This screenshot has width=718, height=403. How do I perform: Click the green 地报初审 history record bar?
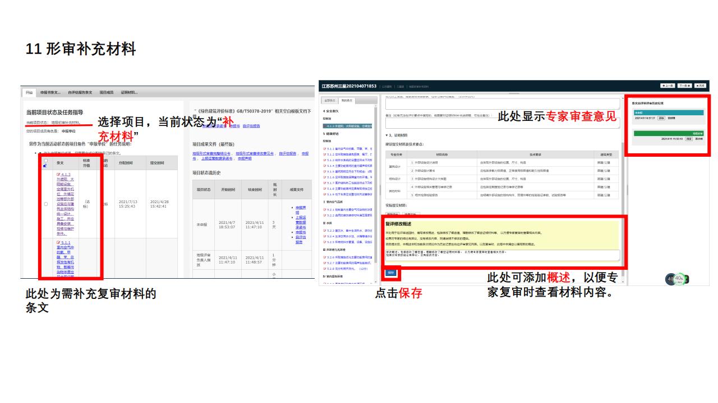coord(669,133)
